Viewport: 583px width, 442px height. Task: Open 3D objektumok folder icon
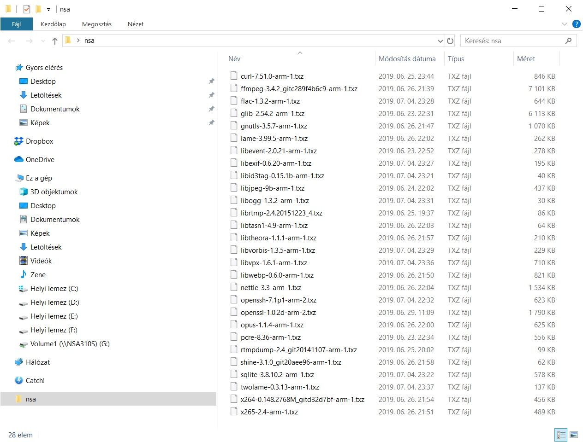24,192
